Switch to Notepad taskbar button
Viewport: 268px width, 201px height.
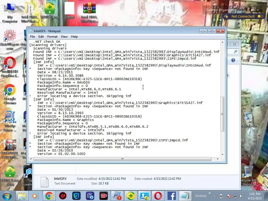(x=185, y=196)
